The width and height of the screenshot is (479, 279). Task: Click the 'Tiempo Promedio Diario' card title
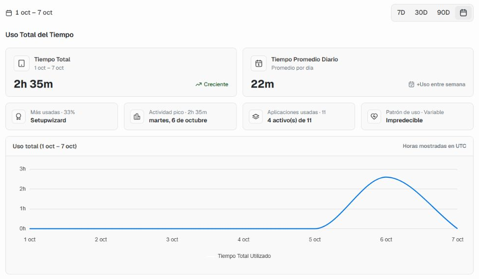point(304,59)
